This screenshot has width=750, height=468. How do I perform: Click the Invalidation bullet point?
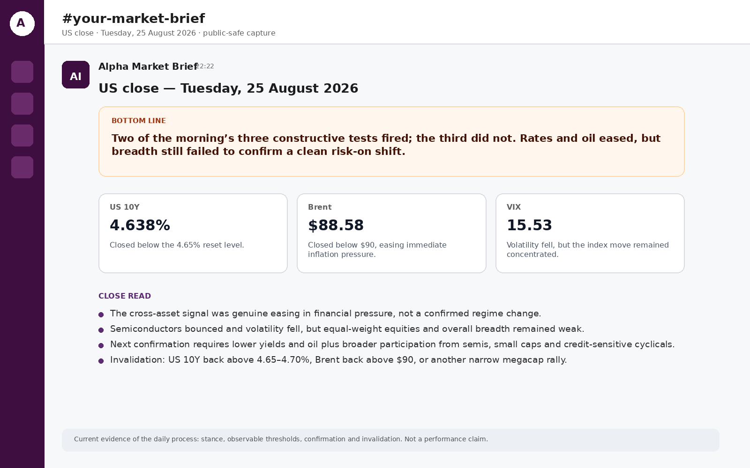tap(338, 360)
